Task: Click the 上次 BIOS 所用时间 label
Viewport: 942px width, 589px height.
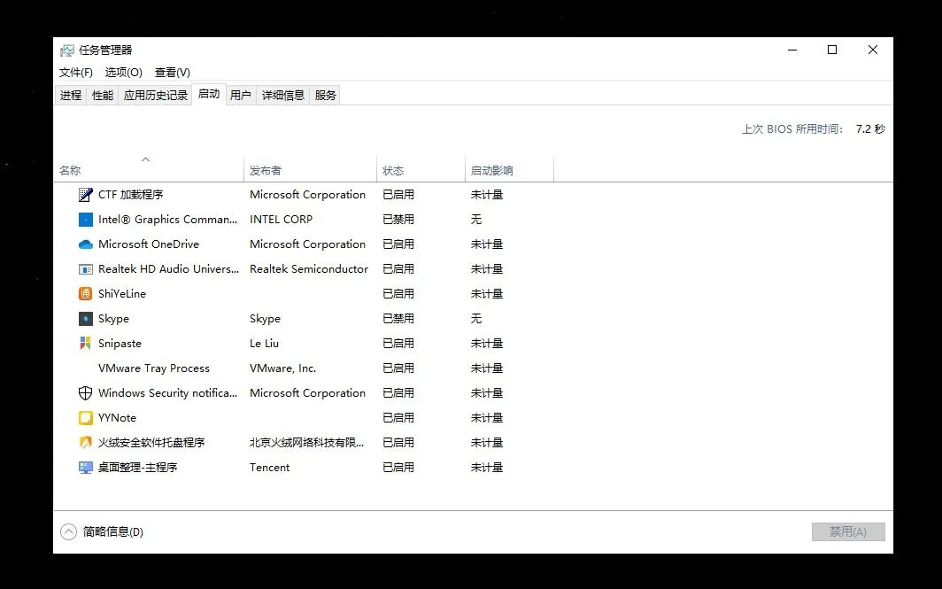Action: pyautogui.click(x=793, y=129)
